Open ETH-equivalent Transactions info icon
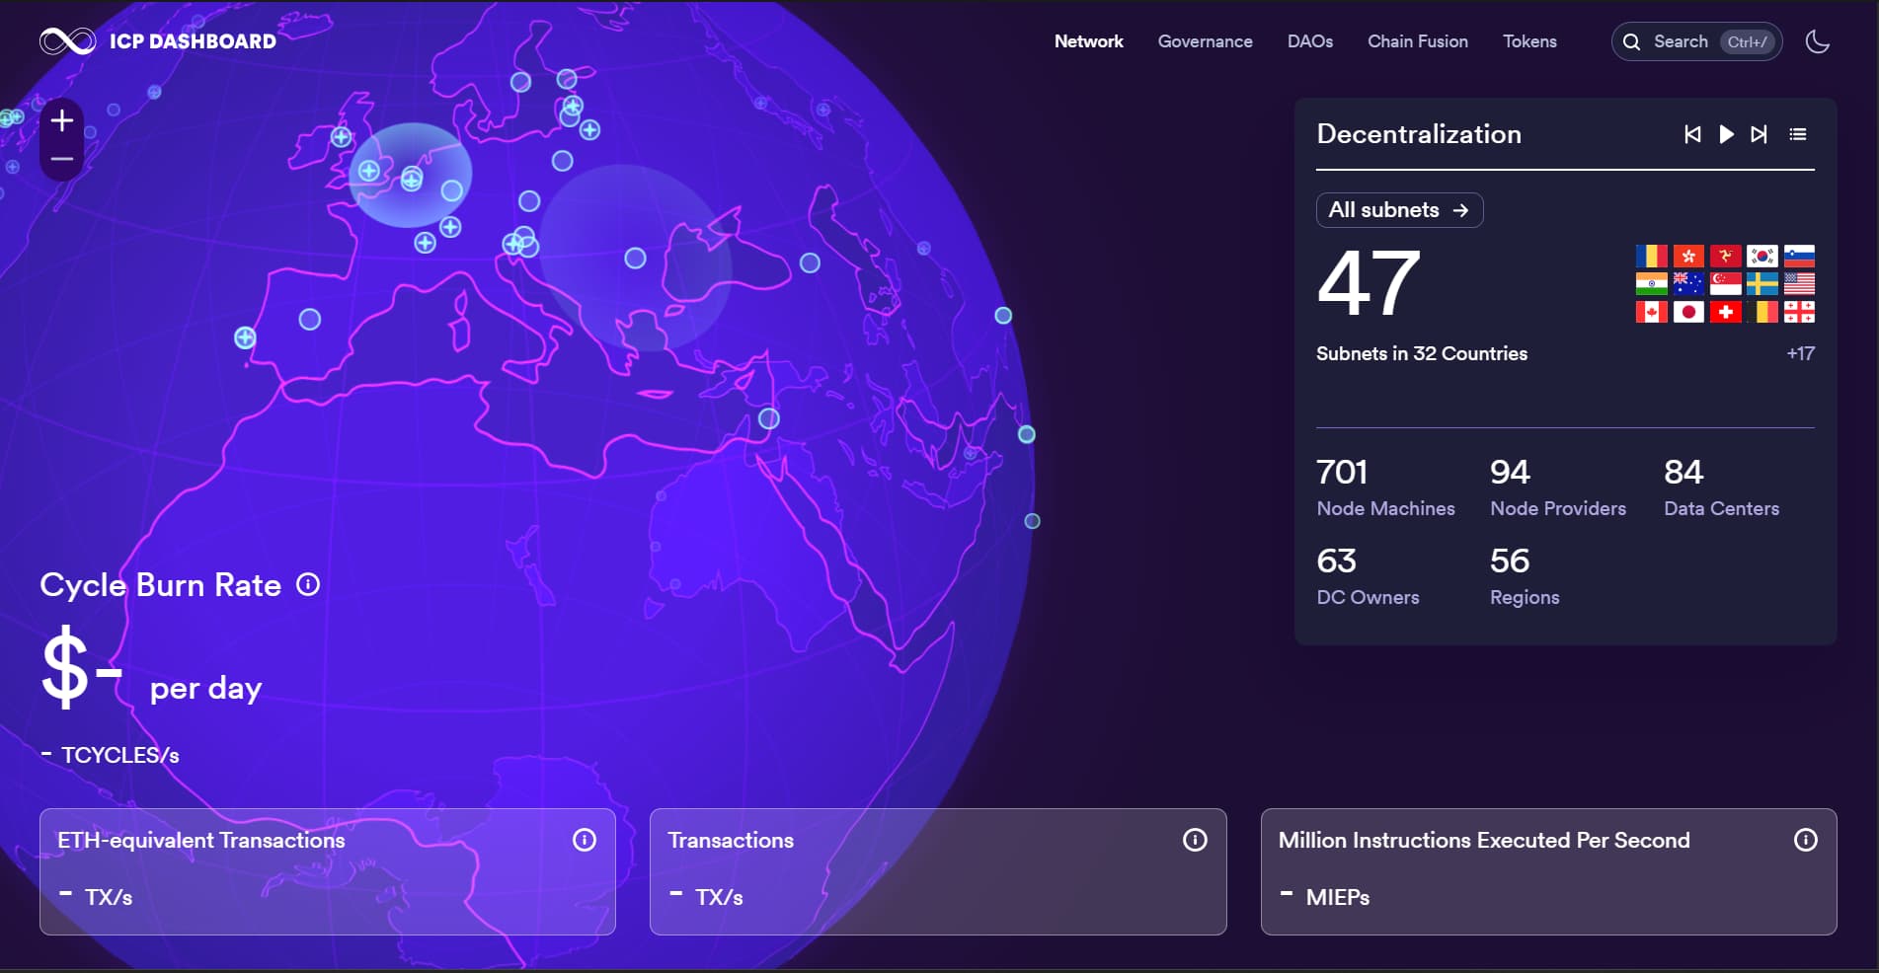1879x973 pixels. [x=585, y=840]
